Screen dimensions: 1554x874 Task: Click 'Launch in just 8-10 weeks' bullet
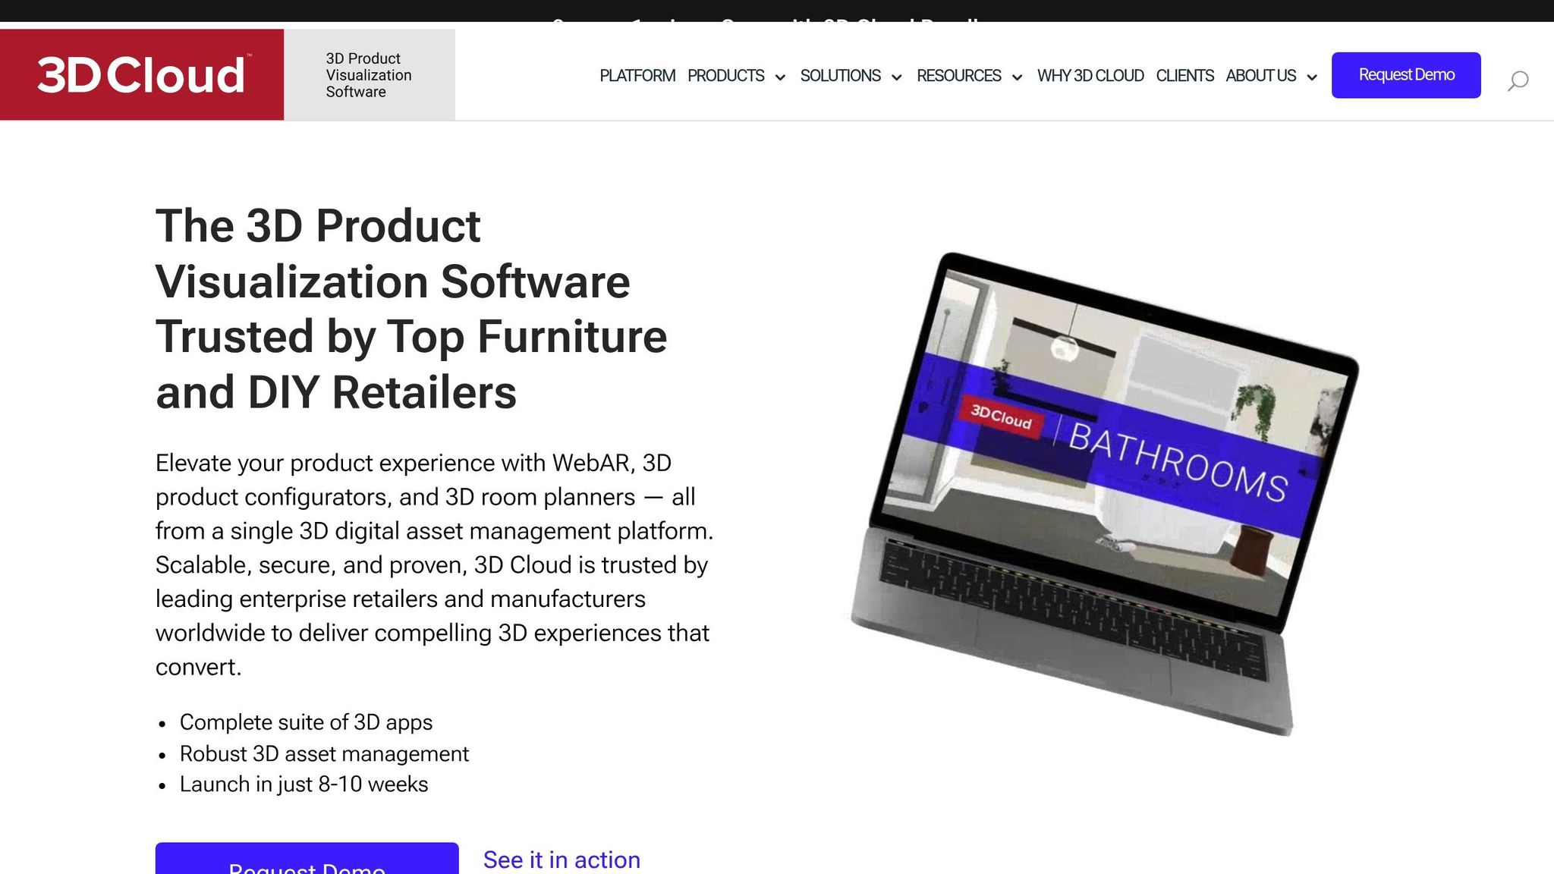pos(304,784)
